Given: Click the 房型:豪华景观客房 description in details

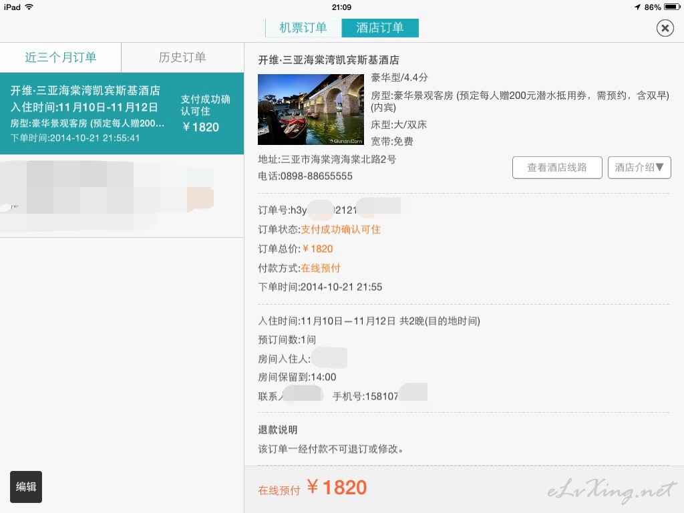Looking at the screenshot, I should [x=520, y=102].
